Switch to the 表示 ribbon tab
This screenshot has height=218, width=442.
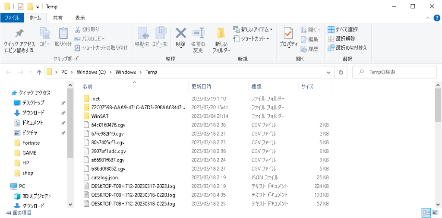click(80, 18)
